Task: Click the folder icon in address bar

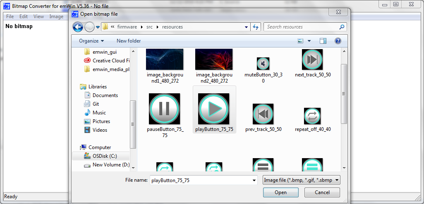Action: tap(105, 27)
